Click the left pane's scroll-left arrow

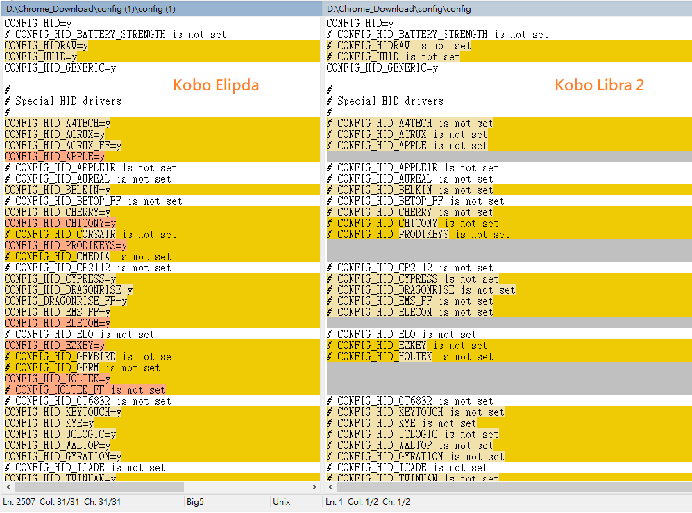pyautogui.click(x=8, y=487)
